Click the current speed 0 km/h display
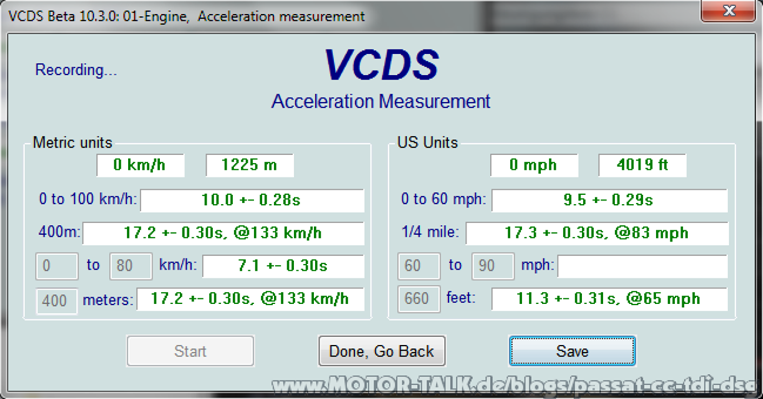The width and height of the screenshot is (763, 399). pyautogui.click(x=140, y=165)
